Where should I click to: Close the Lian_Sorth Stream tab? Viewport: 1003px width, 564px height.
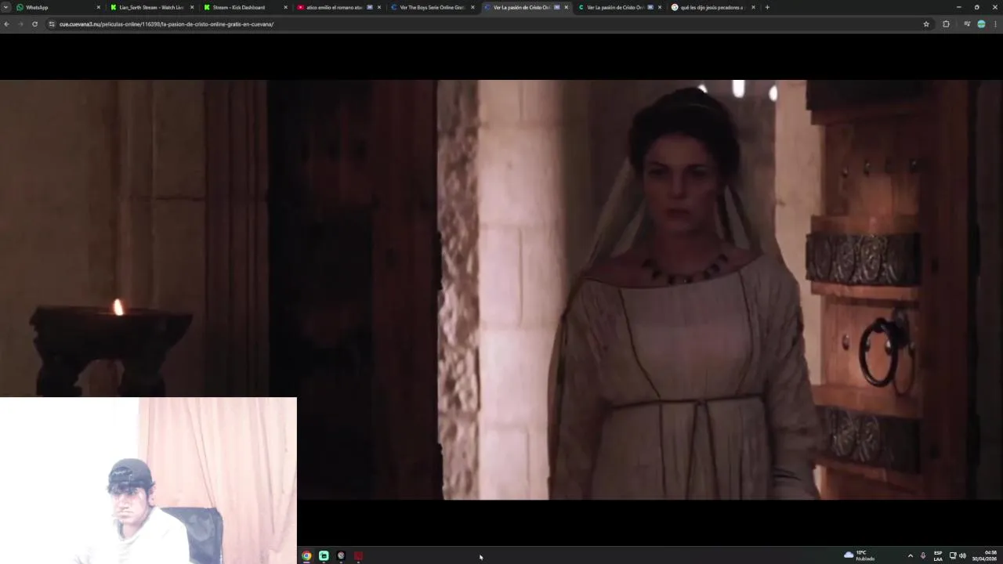192,7
